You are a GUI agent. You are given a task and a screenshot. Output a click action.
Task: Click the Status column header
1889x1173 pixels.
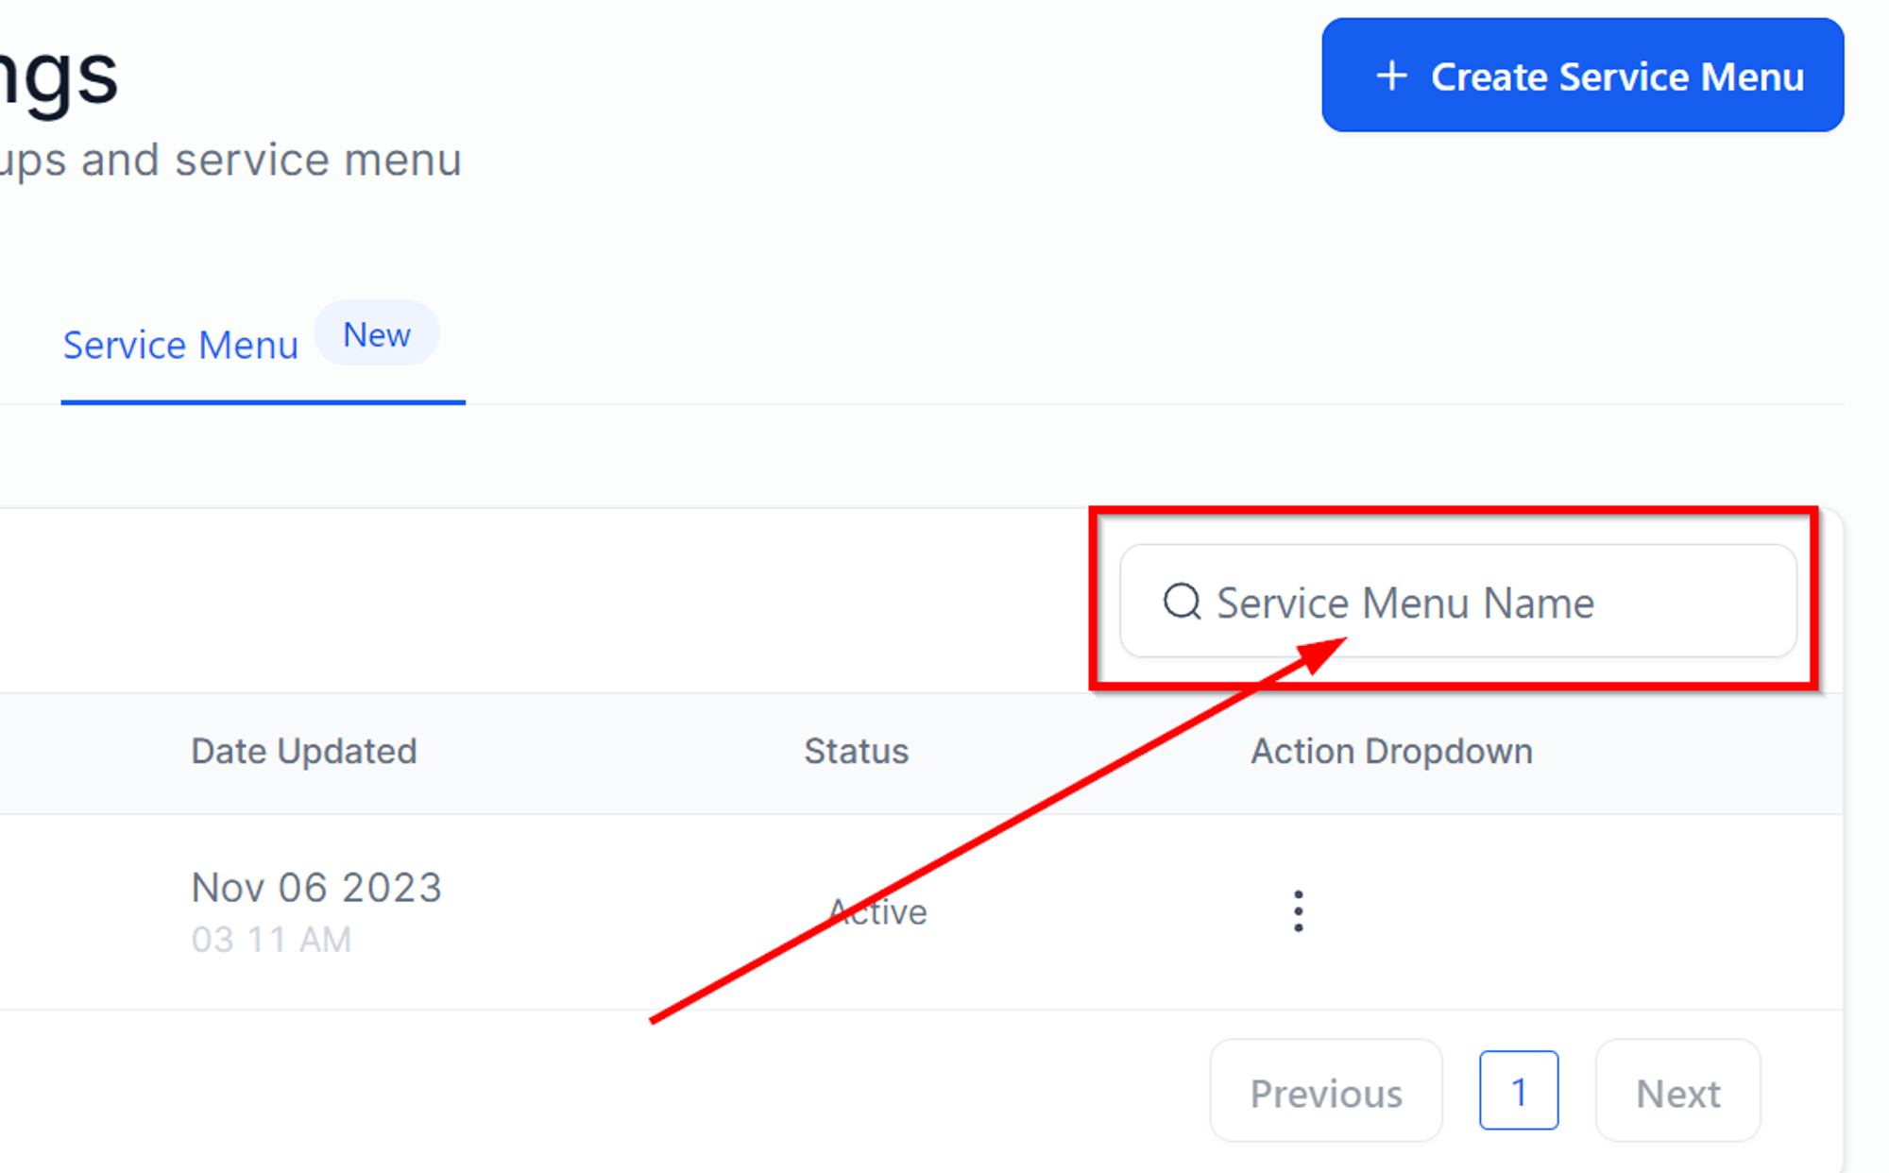[x=856, y=751]
